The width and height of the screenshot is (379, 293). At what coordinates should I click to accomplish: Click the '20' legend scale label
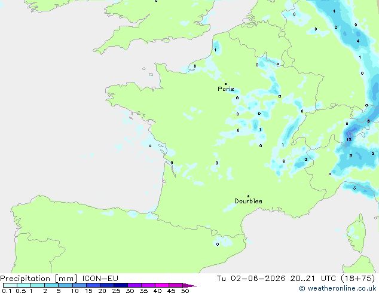pyautogui.click(x=102, y=291)
